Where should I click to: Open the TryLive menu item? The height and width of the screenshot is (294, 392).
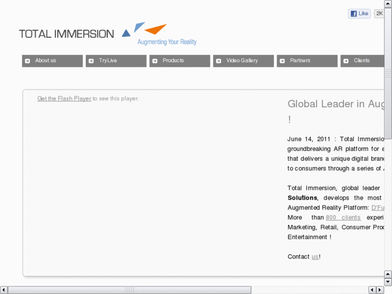116,61
